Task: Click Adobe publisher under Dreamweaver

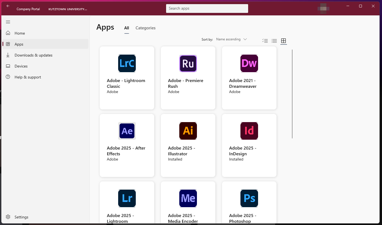Action: [235, 92]
